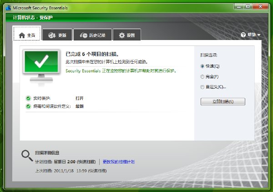Click the settings gear icon

(x=122, y=35)
